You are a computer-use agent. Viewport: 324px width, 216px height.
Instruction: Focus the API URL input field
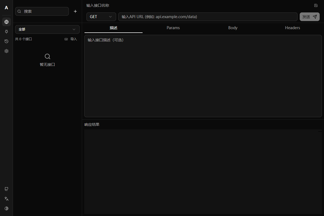208,17
